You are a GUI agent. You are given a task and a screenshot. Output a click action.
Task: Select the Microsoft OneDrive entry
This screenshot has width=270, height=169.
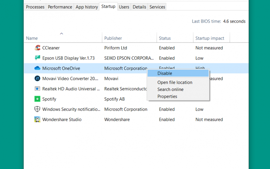point(61,68)
